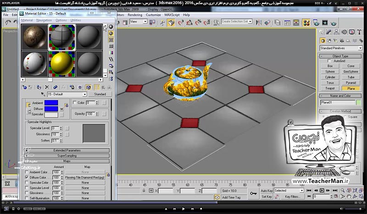Enable Specular Level map checkbox
Screen dimensions: 367x214
[27, 188]
